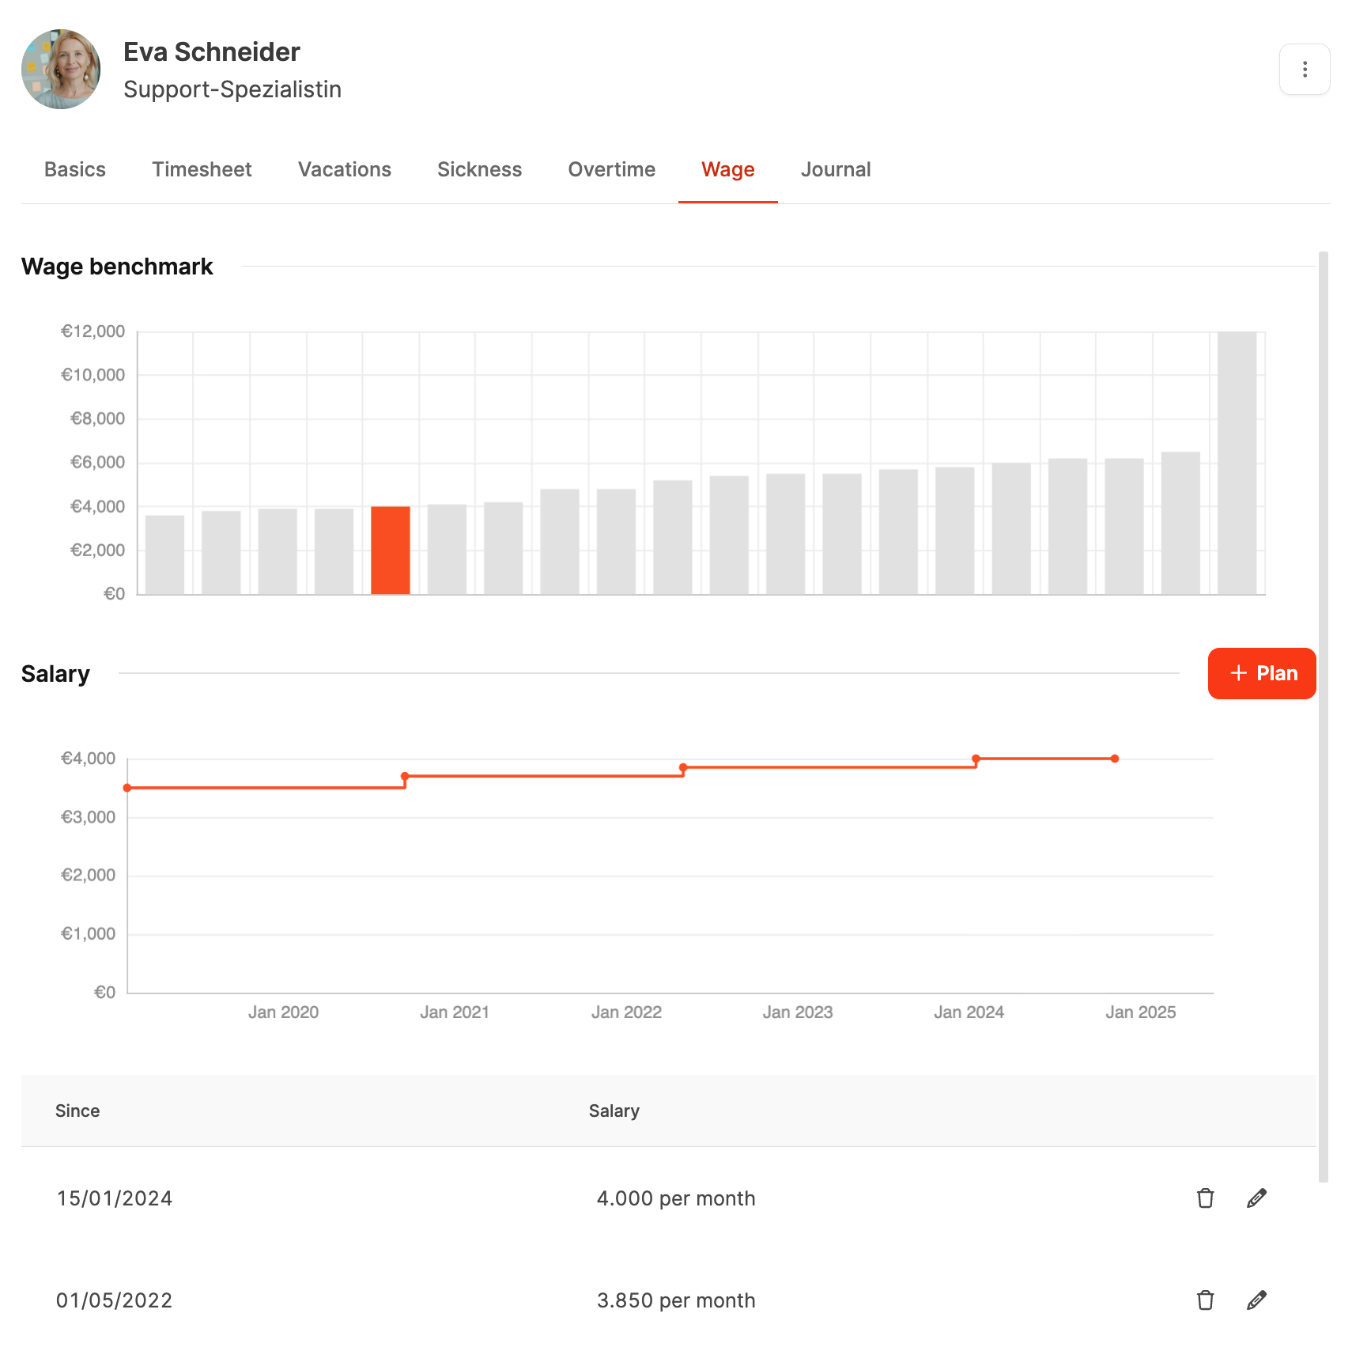
Task: Select the Wage tab
Action: 728,169
